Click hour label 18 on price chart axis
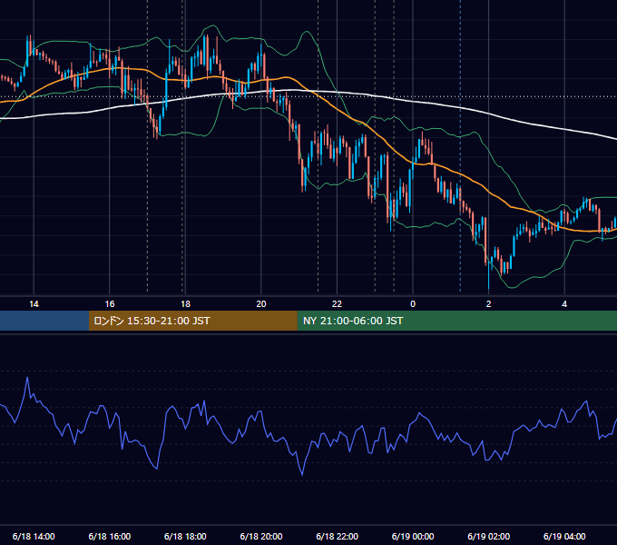617x545 pixels. [185, 304]
